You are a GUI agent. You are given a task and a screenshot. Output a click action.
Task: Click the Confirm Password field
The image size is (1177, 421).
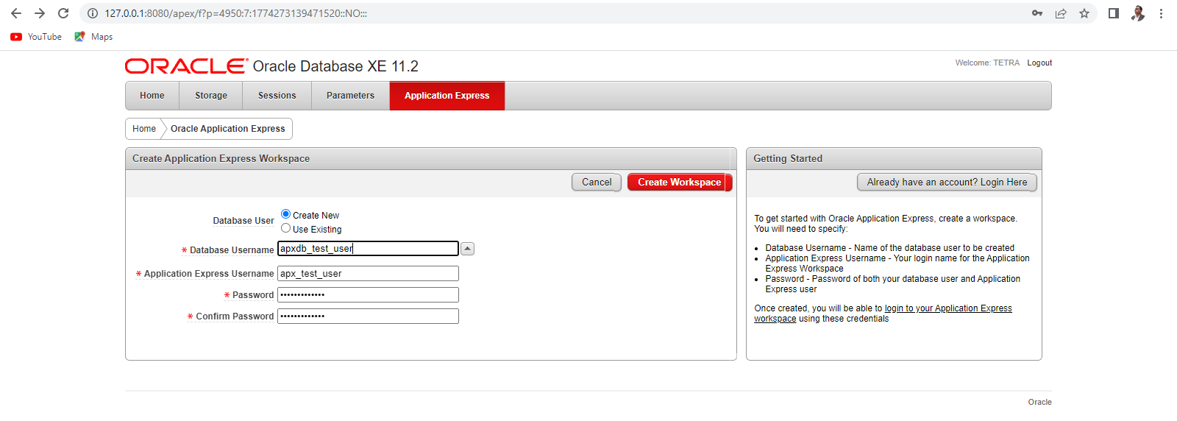368,316
